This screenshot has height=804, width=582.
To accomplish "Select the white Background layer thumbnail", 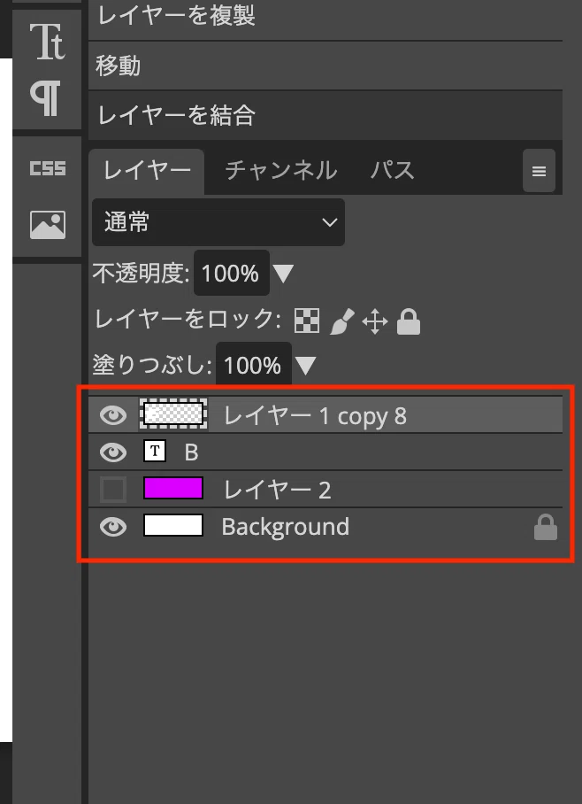I will tap(173, 526).
